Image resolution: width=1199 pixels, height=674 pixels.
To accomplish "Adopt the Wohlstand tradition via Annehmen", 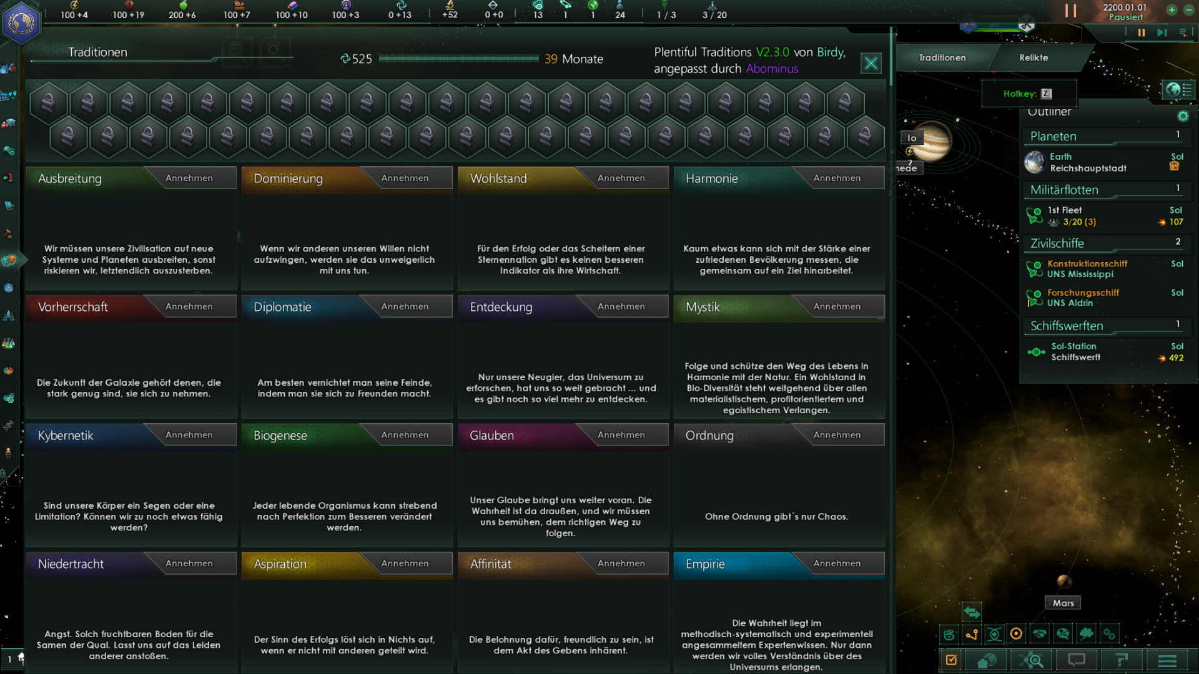I will click(621, 178).
